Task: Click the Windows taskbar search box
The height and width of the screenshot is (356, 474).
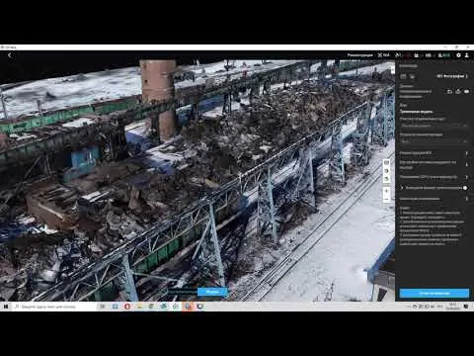Action: 54,307
